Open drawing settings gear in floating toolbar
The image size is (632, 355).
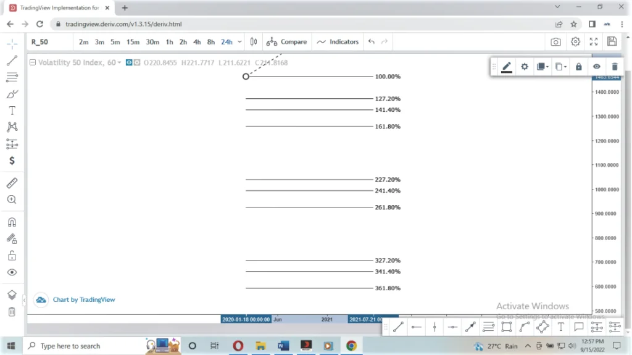(x=525, y=67)
